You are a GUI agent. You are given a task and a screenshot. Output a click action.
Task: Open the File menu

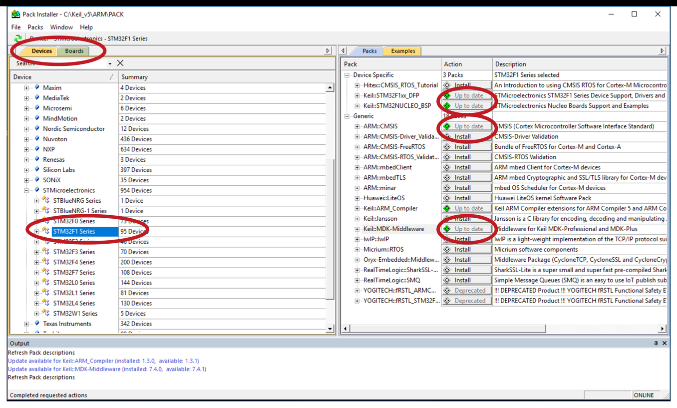pyautogui.click(x=16, y=27)
